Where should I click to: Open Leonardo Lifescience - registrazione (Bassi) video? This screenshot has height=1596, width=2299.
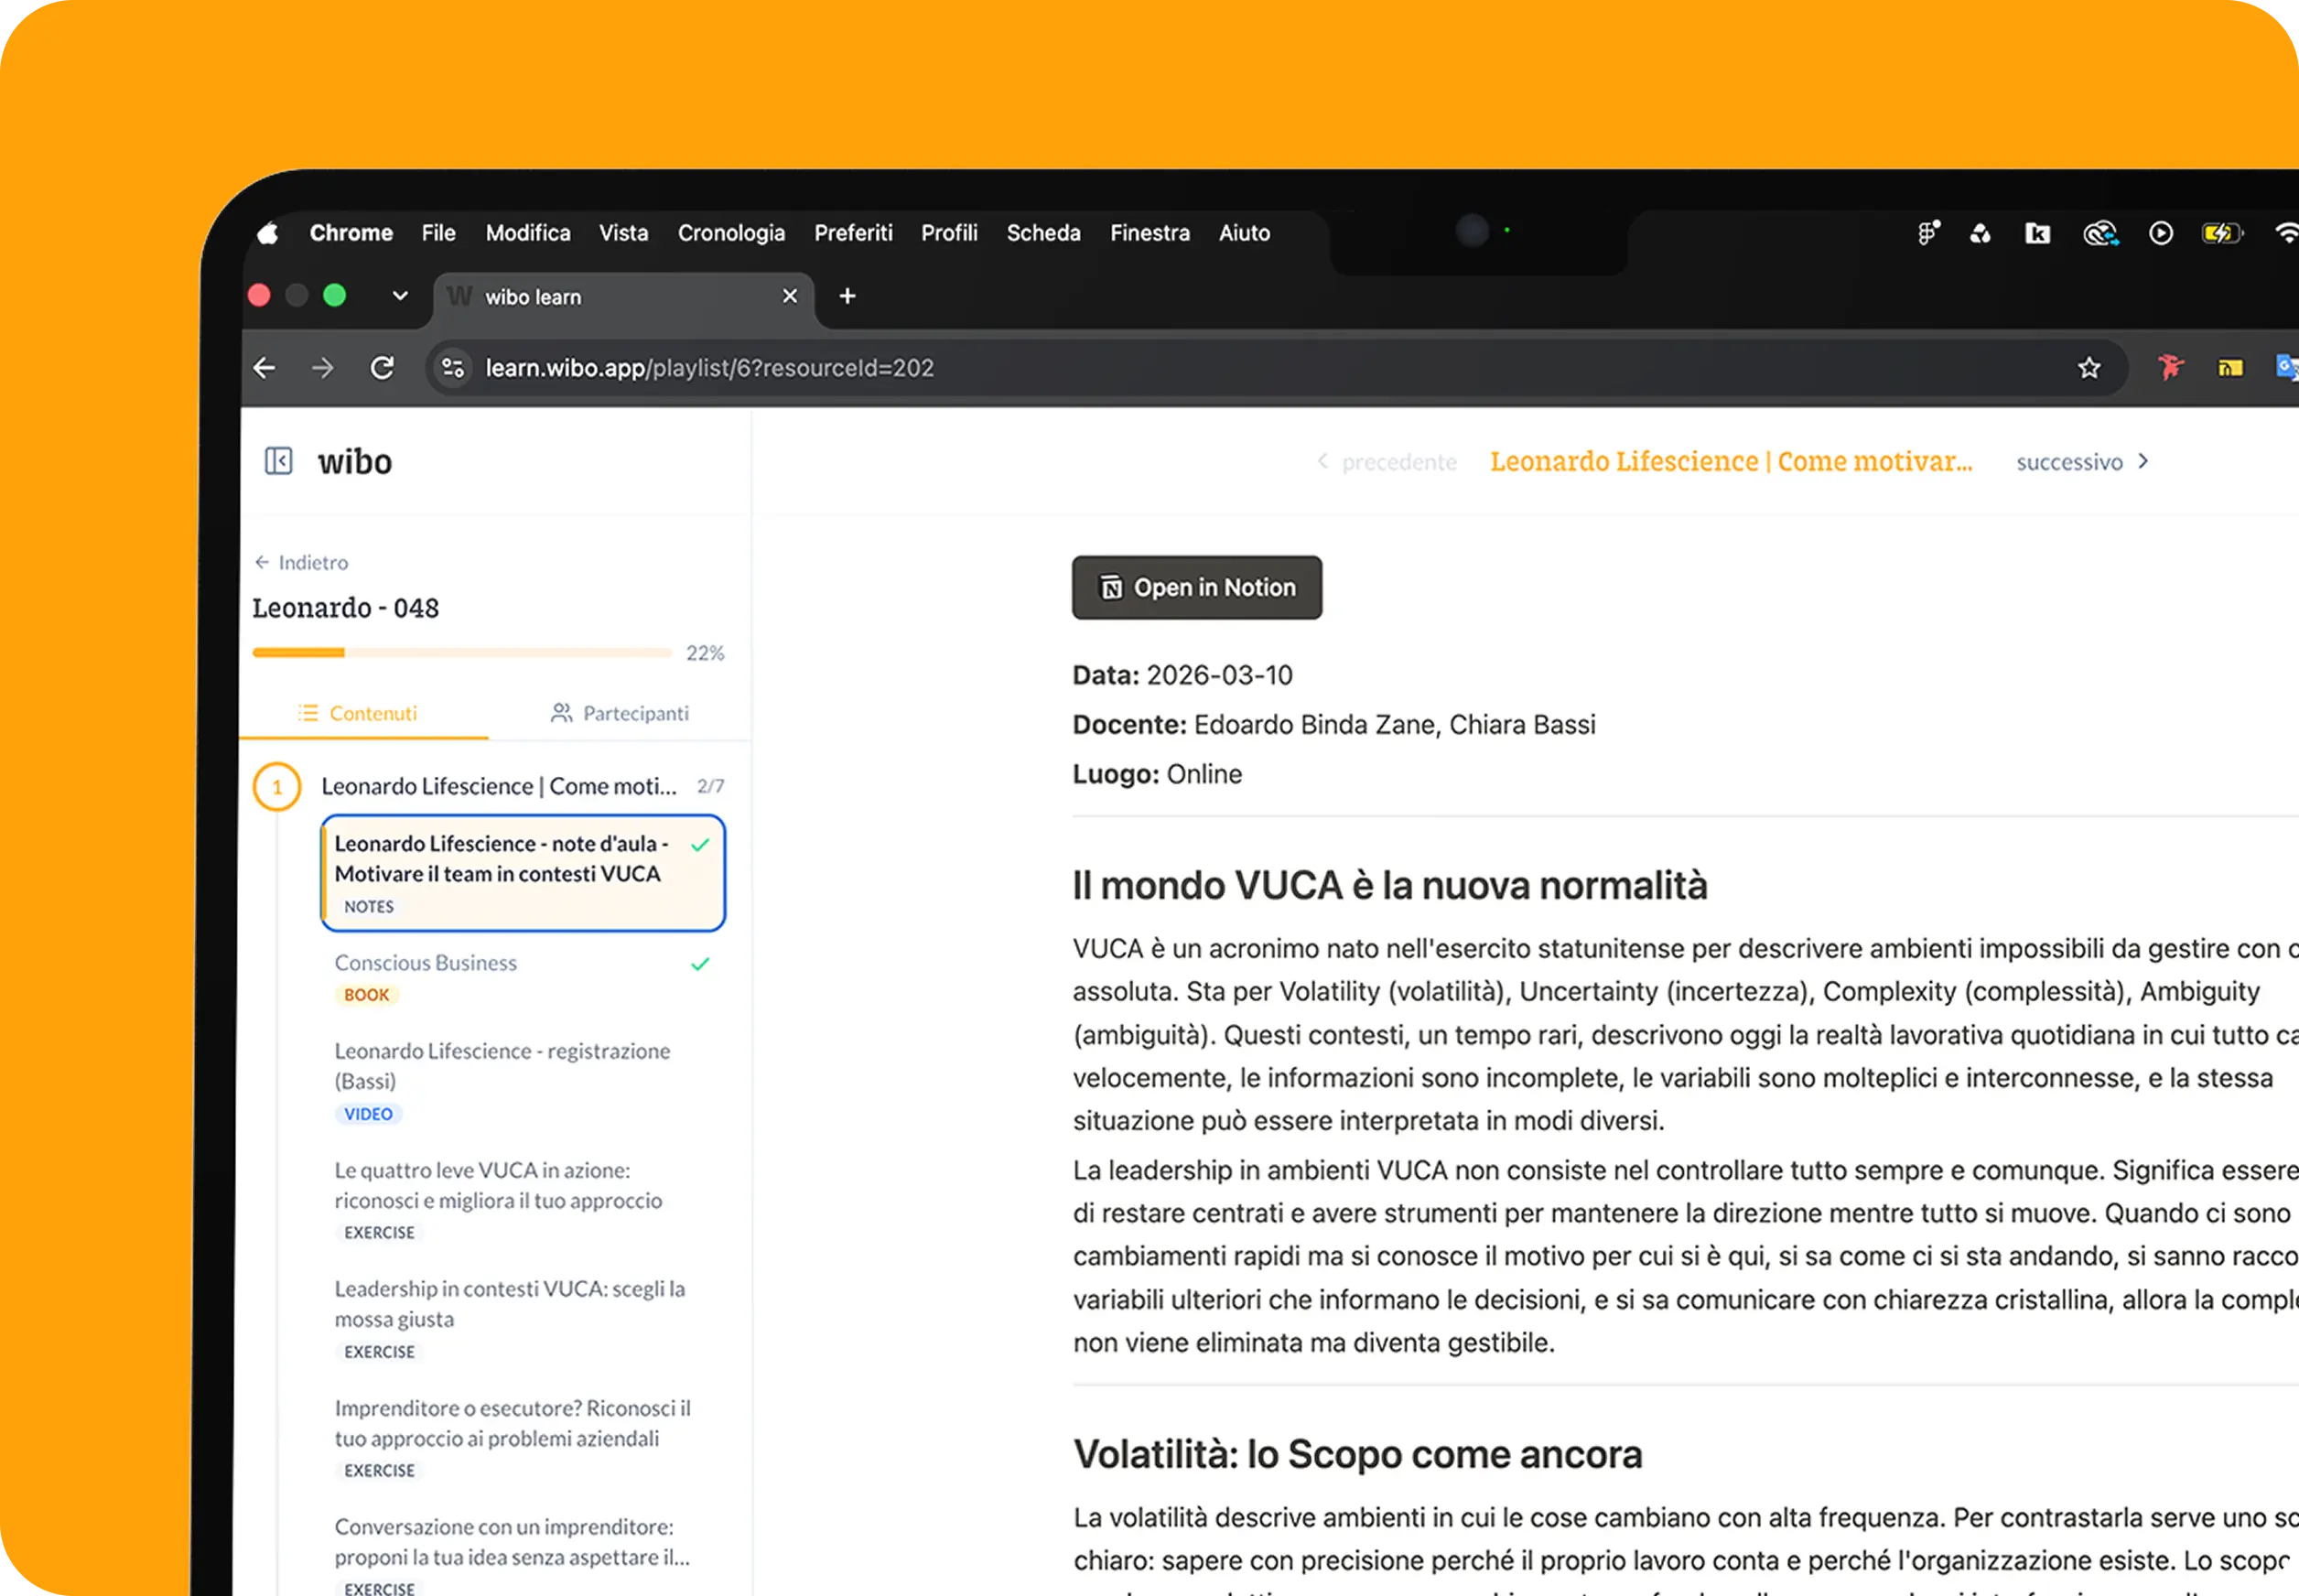pyautogui.click(x=523, y=1081)
